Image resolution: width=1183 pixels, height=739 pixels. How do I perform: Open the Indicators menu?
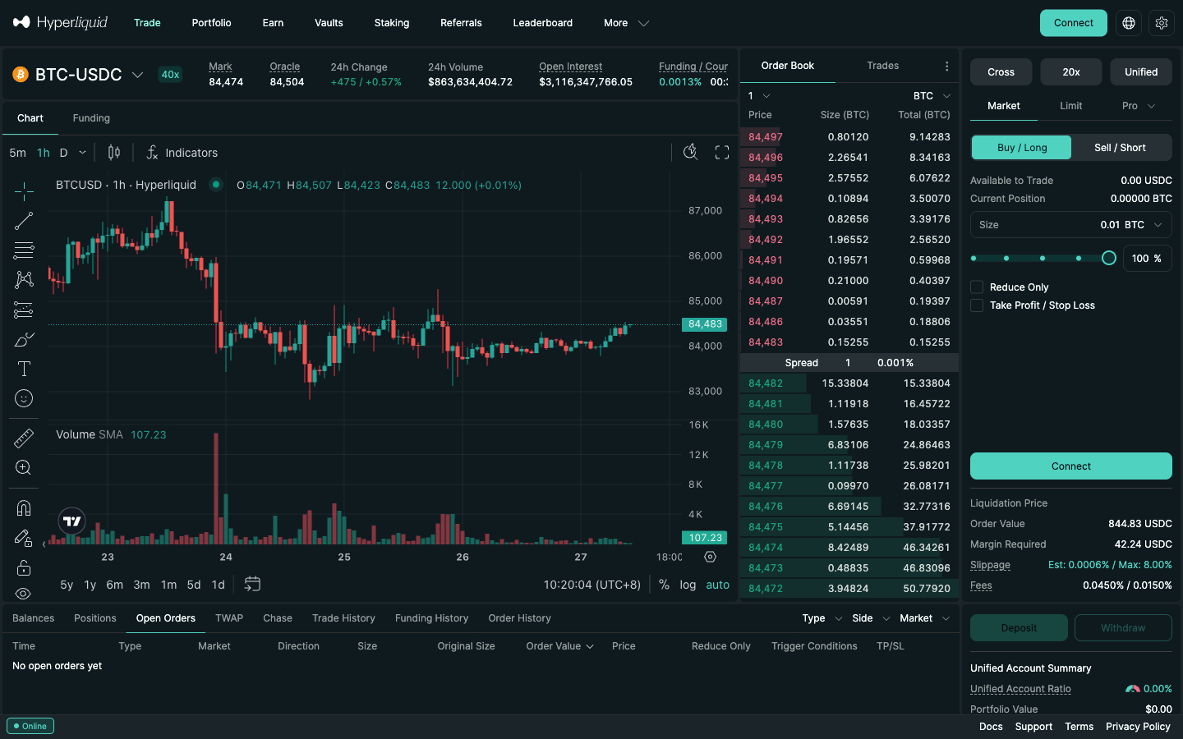pos(182,152)
